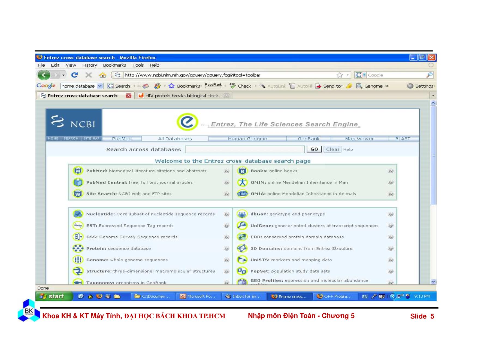
Task: Open the File menu
Action: coord(41,65)
